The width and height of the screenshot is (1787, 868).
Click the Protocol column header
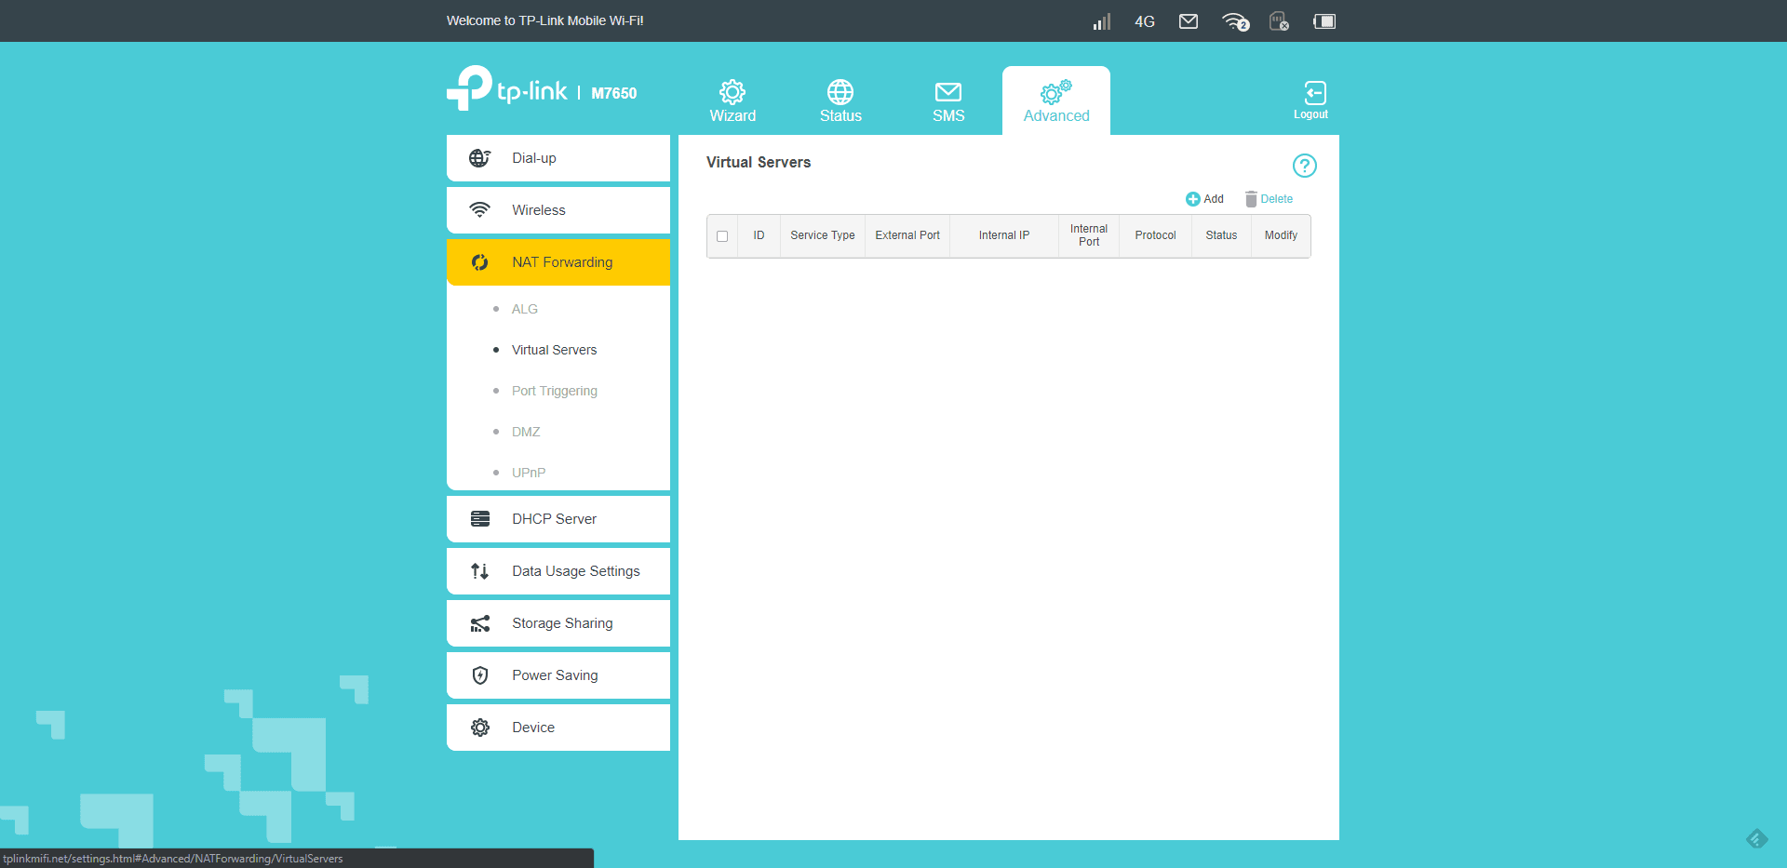pyautogui.click(x=1155, y=235)
